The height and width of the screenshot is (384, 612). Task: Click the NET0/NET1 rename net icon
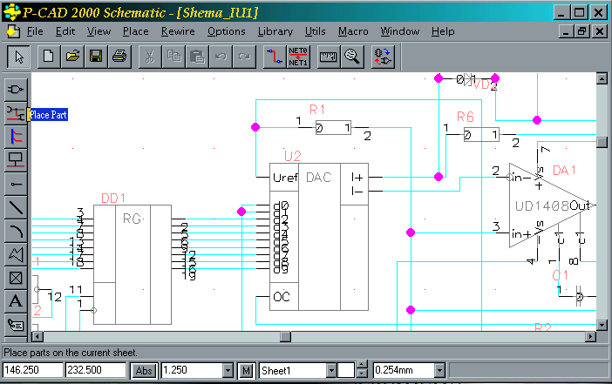click(x=298, y=57)
